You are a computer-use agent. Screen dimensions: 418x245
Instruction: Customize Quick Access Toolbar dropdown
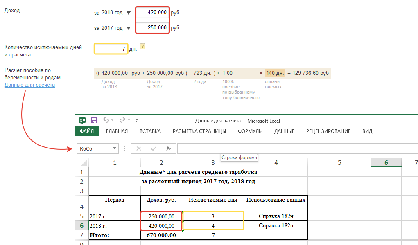136,121
